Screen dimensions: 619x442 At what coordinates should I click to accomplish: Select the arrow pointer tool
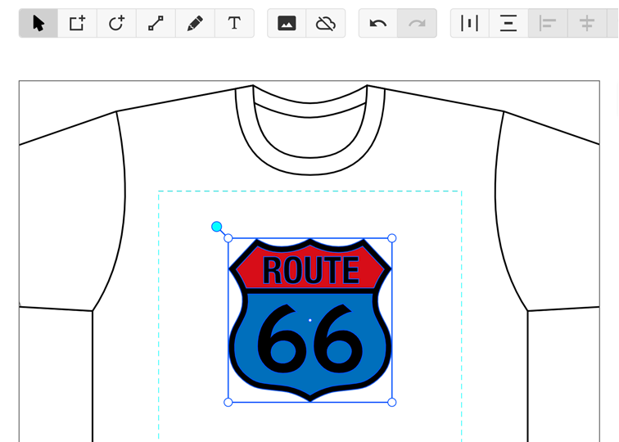[x=38, y=23]
